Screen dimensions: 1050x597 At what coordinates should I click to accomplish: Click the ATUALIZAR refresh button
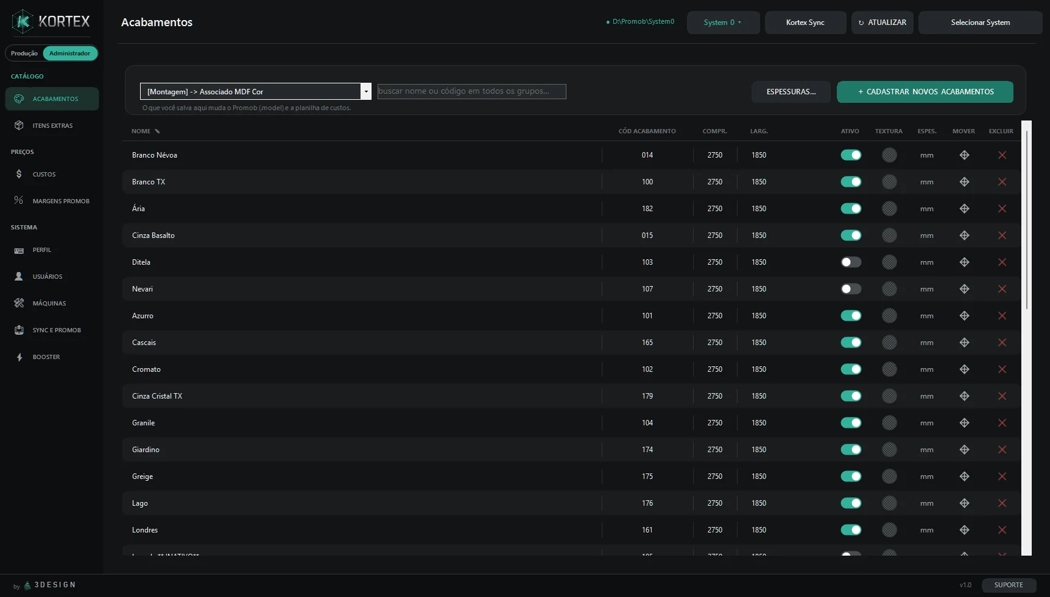click(x=882, y=23)
